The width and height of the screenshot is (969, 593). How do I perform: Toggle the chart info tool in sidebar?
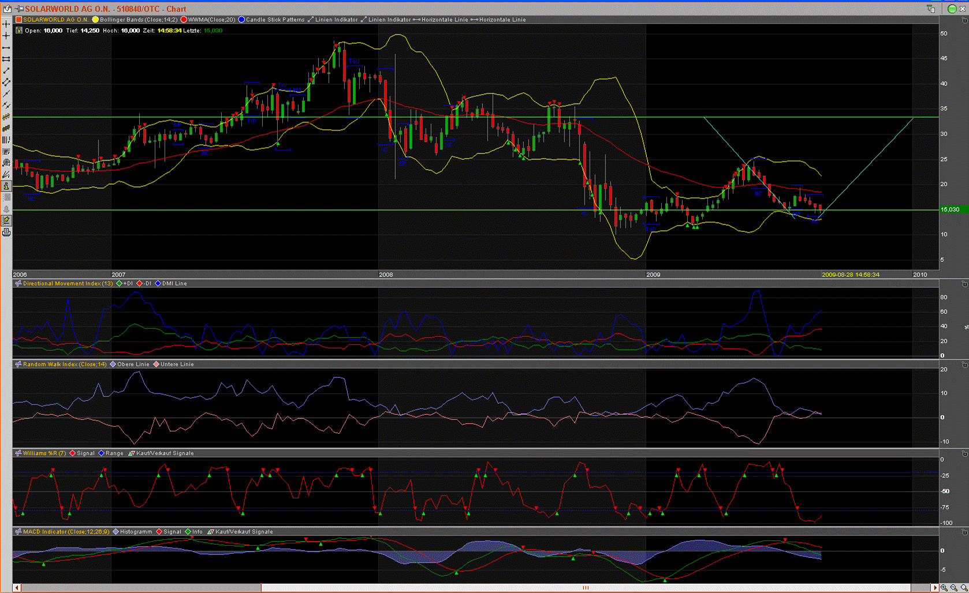[x=6, y=186]
